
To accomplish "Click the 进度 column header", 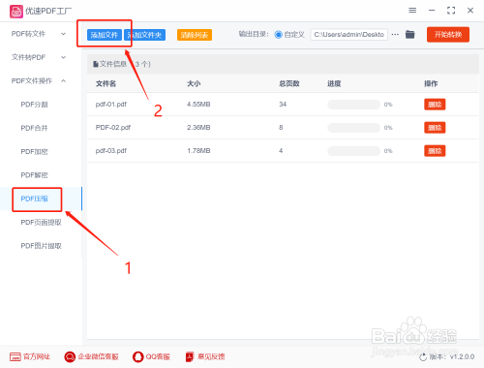I will click(x=334, y=84).
